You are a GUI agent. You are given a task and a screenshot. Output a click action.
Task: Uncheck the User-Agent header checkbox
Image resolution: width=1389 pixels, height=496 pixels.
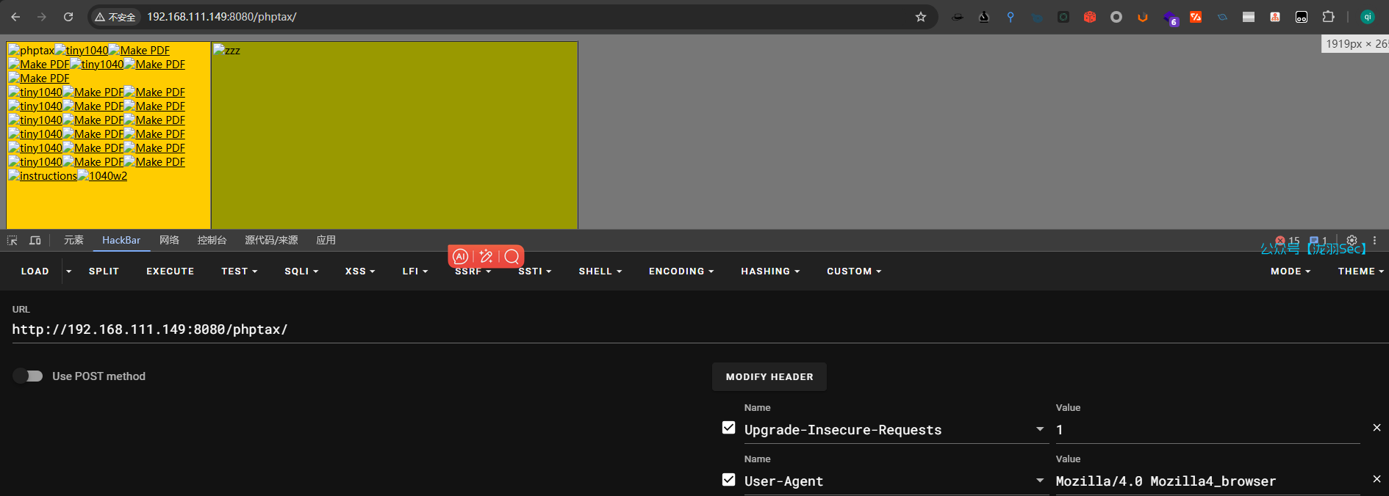tap(728, 480)
